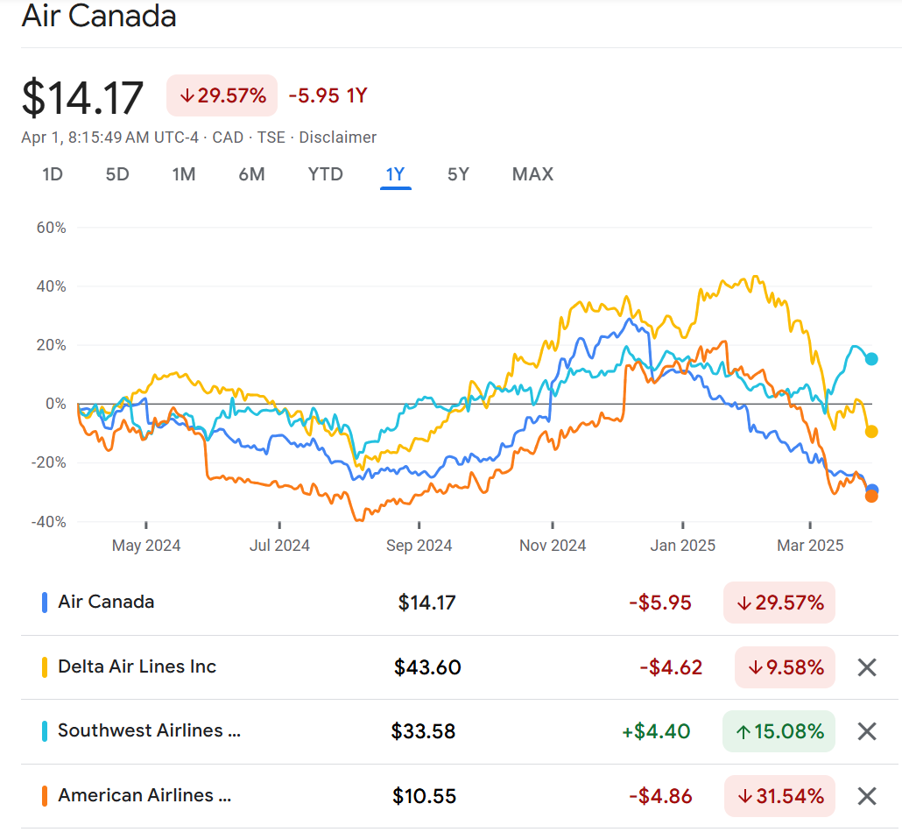Click the yellow Delta endpoint dot on chart
The image size is (902, 839).
tap(871, 431)
